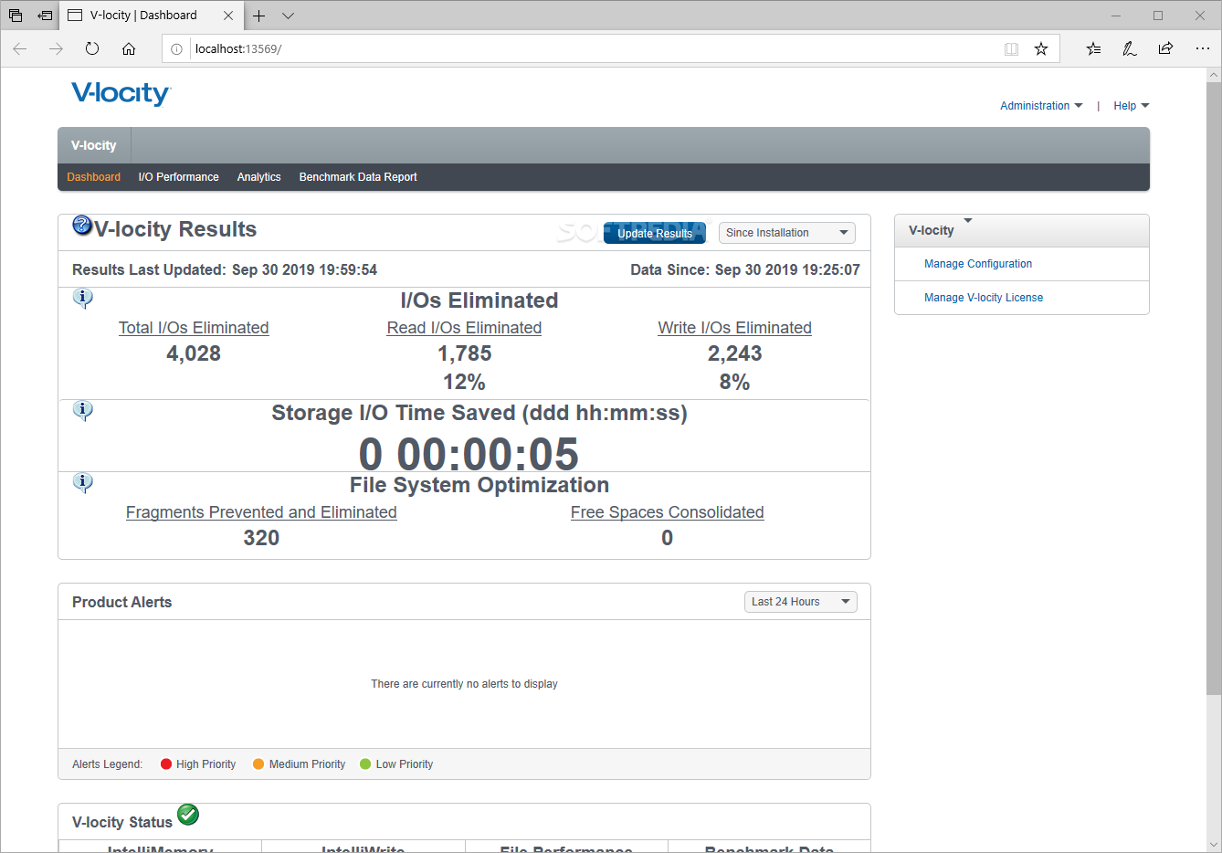Open favorites hub icon
This screenshot has width=1222, height=853.
[1093, 48]
